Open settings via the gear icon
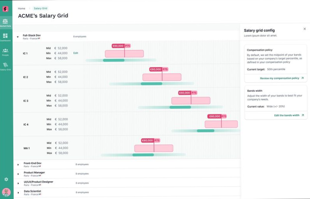The width and height of the screenshot is (310, 199). tap(6, 179)
